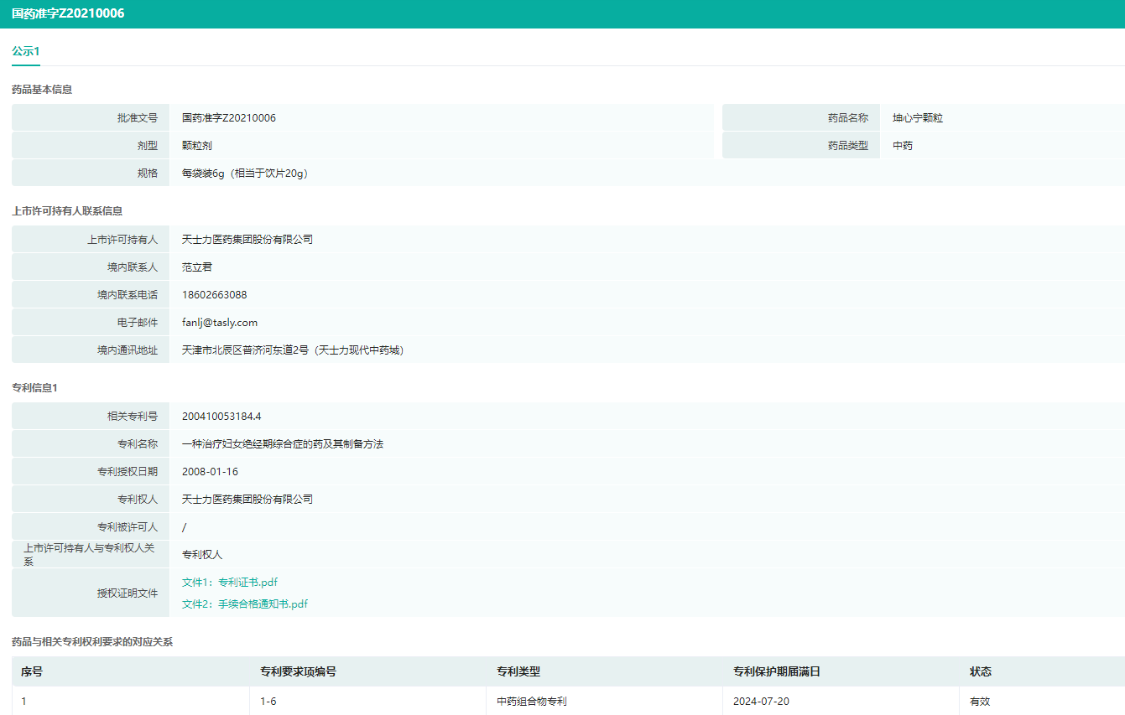Click the expiry date 2024-07-20 cell
The height and width of the screenshot is (715, 1125).
coord(761,702)
